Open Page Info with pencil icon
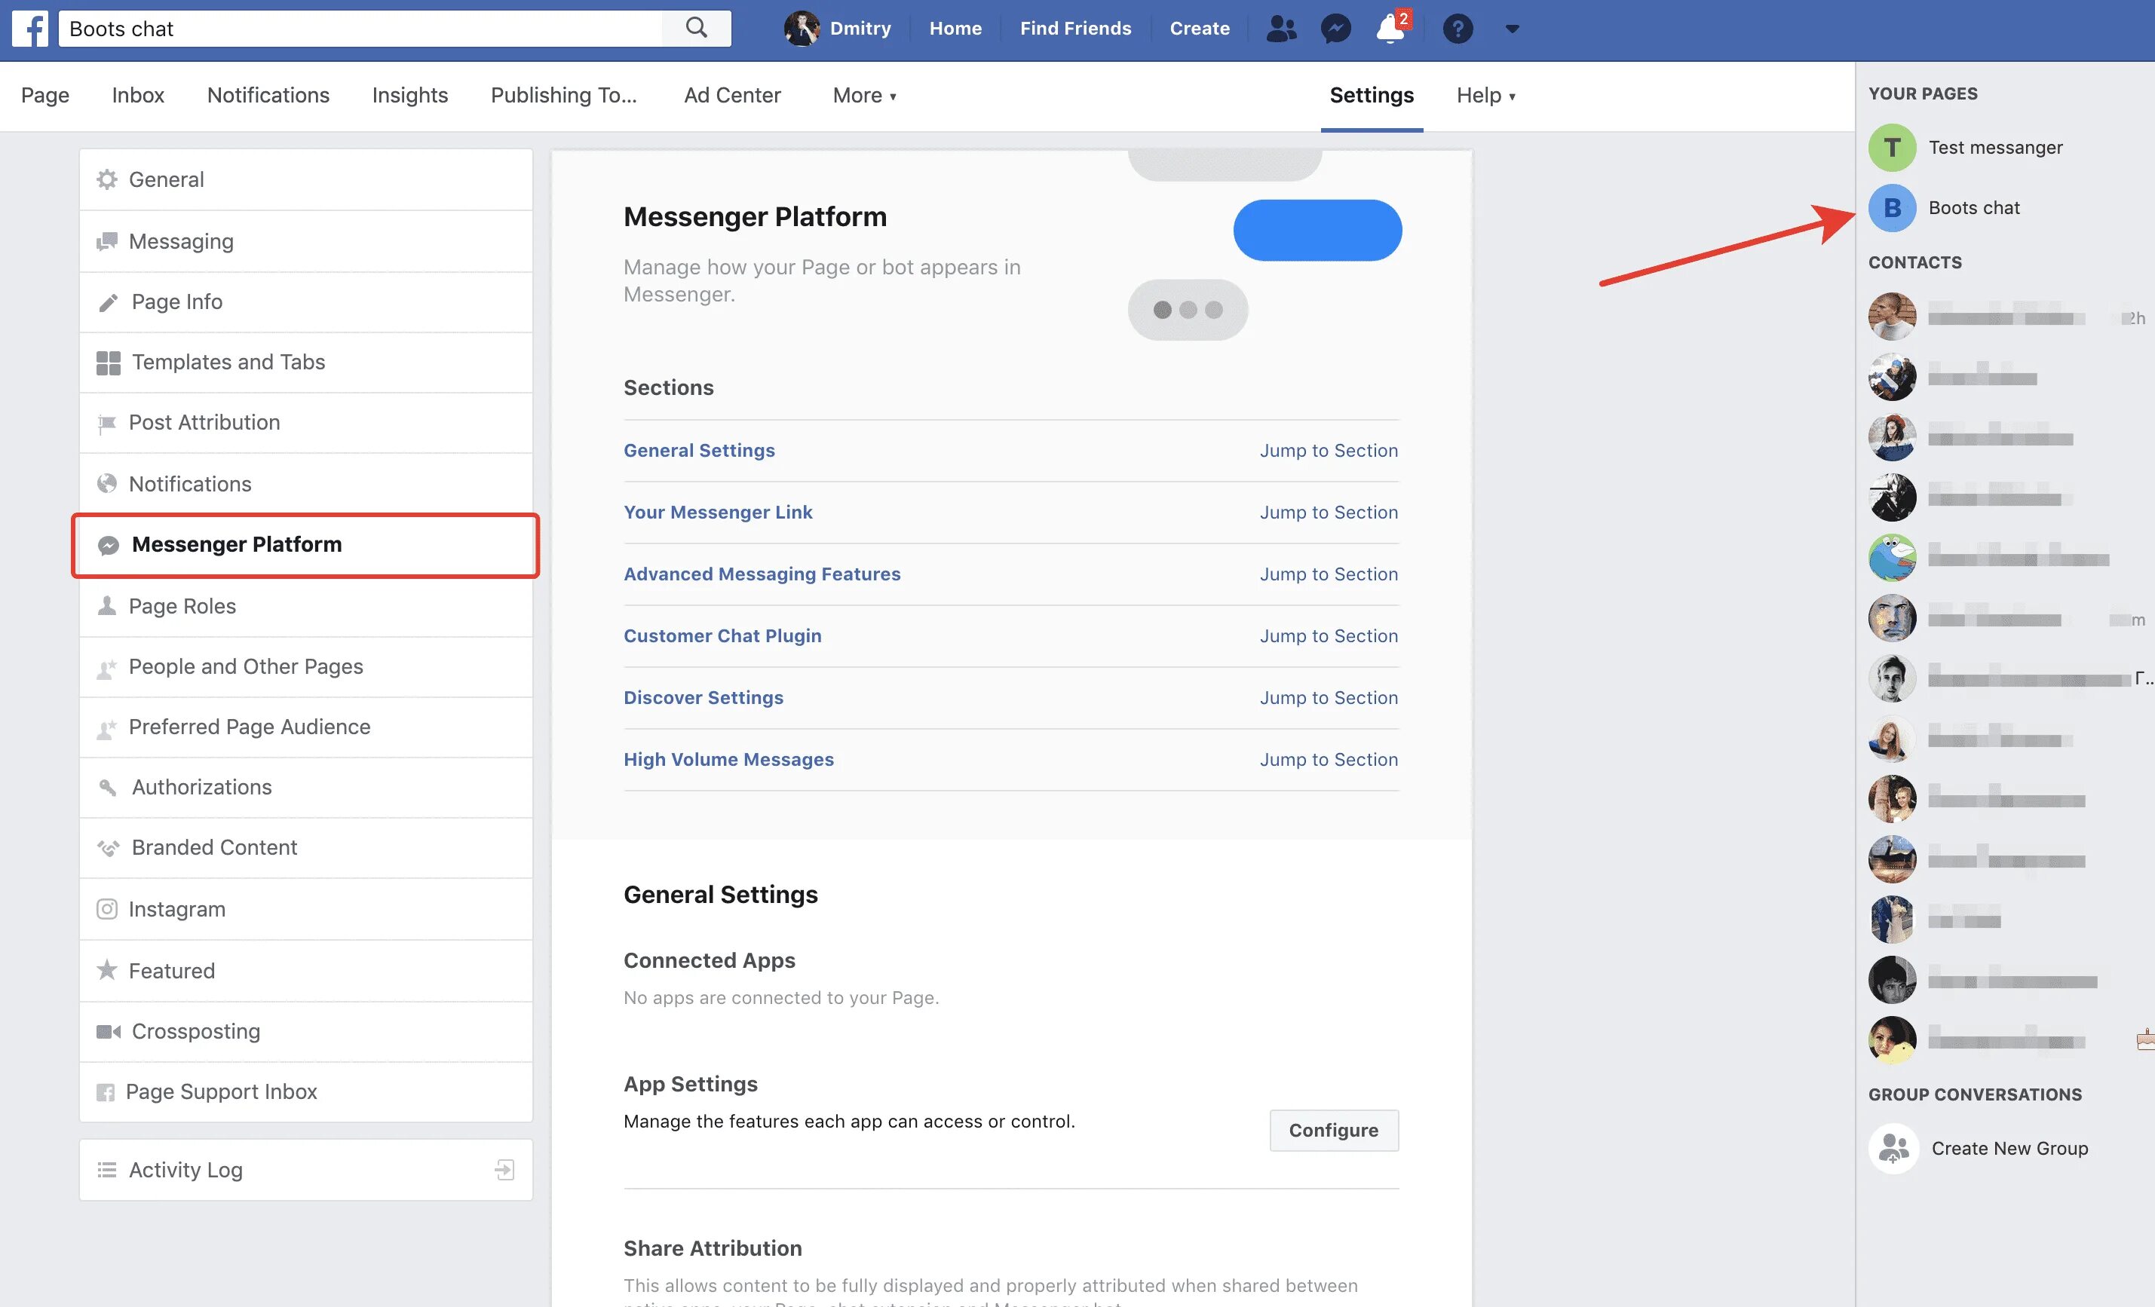The height and width of the screenshot is (1307, 2155). point(306,301)
